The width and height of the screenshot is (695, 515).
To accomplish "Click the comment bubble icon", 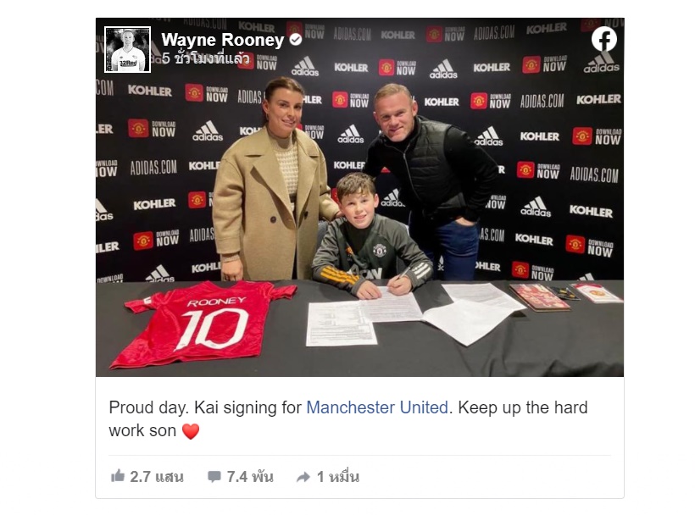I will (214, 477).
